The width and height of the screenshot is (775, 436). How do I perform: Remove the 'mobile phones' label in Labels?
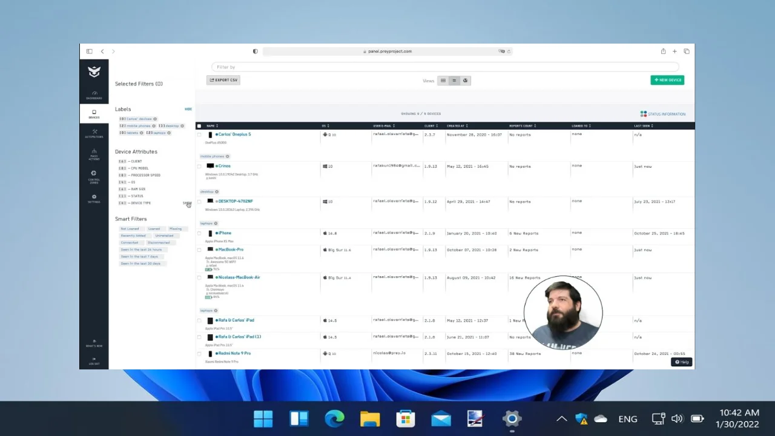coord(154,126)
